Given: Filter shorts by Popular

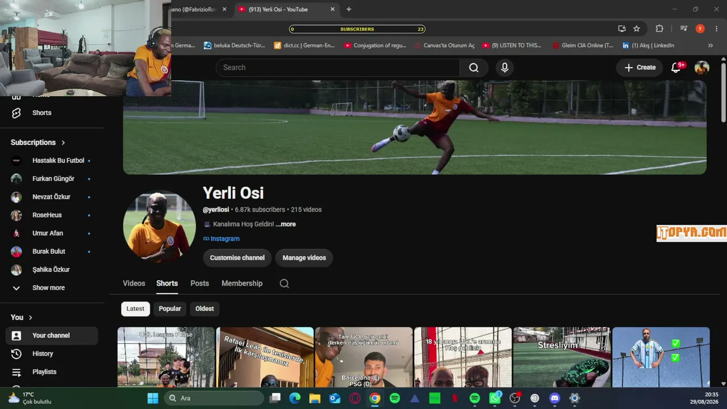Looking at the screenshot, I should coord(170,309).
